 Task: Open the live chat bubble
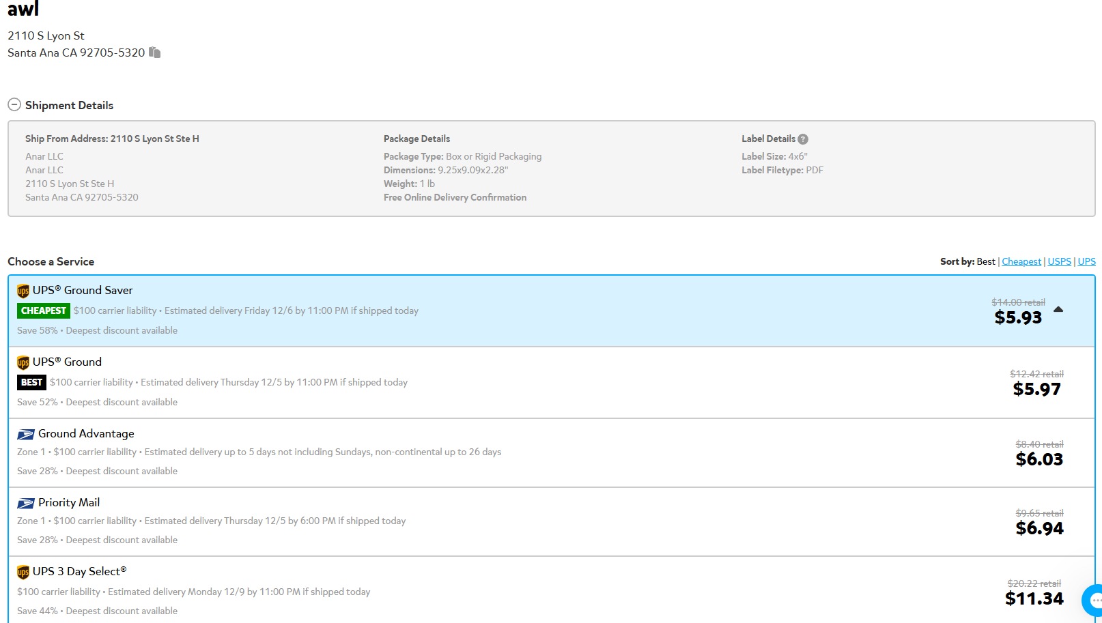pos(1093,600)
